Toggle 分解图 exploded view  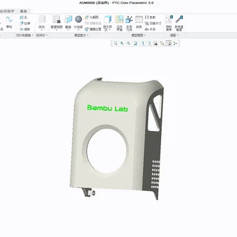92,17
